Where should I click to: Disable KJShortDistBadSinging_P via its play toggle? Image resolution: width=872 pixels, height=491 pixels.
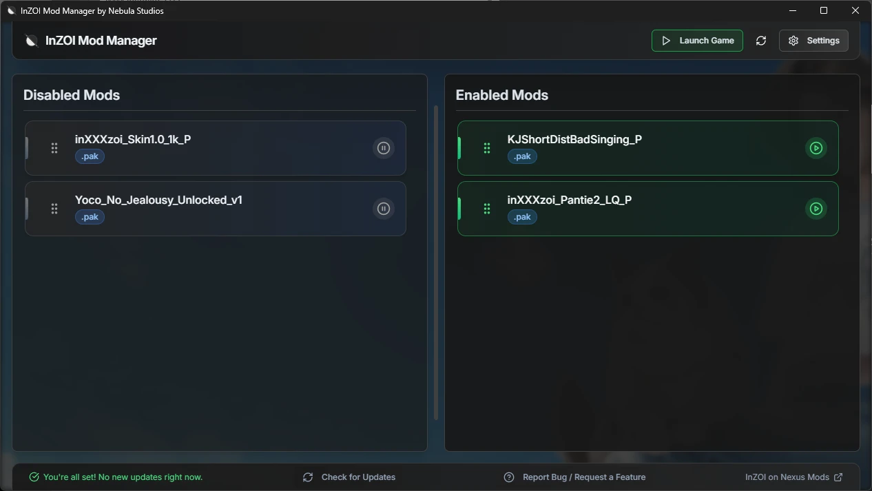[816, 148]
